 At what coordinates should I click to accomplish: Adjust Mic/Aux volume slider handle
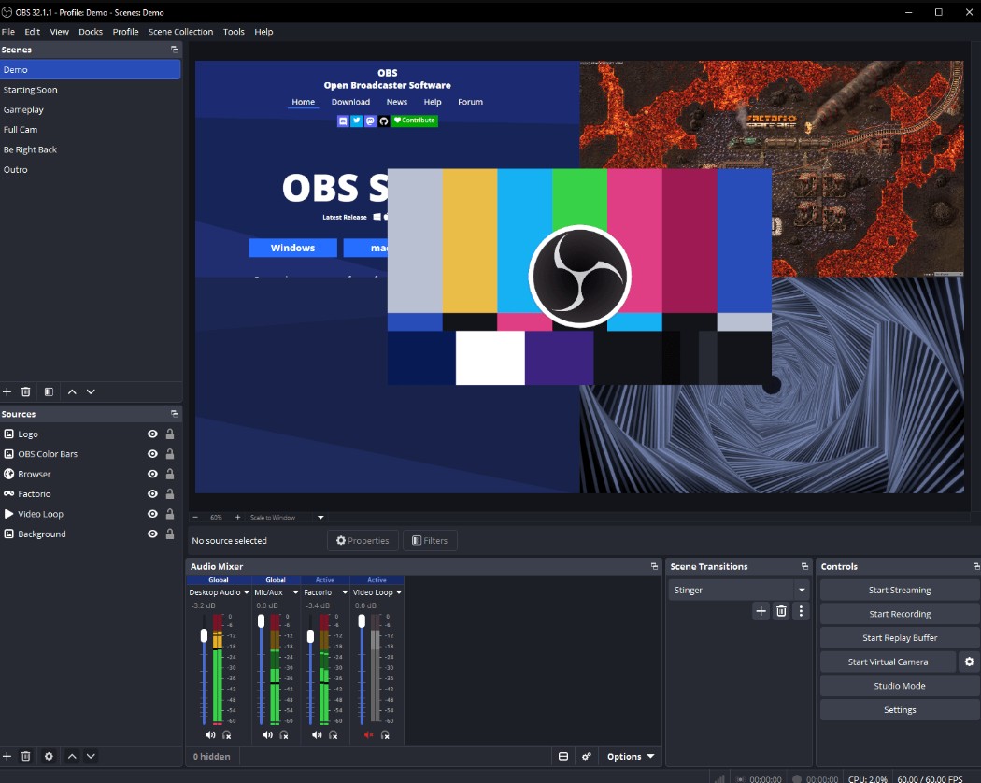pyautogui.click(x=261, y=621)
